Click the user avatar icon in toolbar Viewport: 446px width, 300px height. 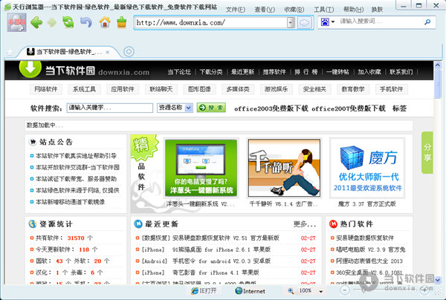coord(16,22)
